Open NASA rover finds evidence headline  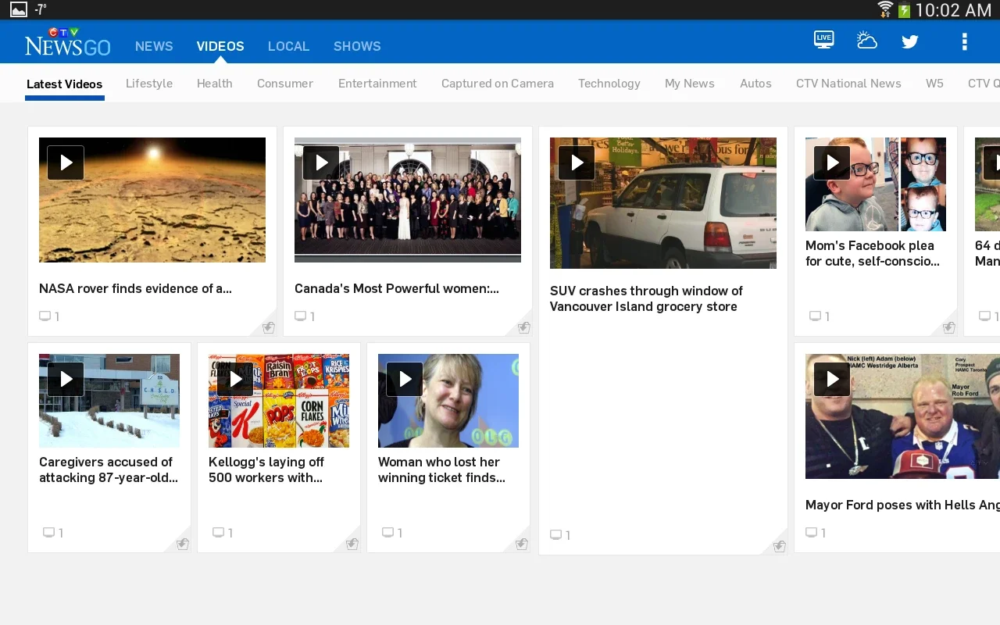click(x=135, y=288)
